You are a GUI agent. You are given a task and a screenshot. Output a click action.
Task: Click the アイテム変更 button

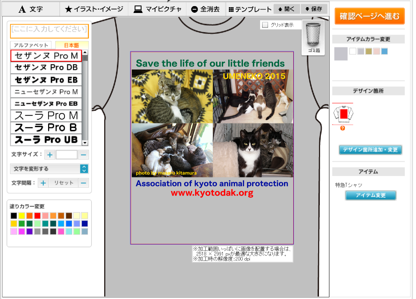371,195
